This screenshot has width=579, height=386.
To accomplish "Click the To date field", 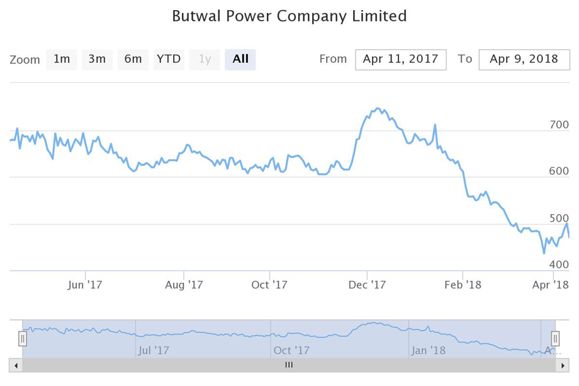I will tap(524, 59).
